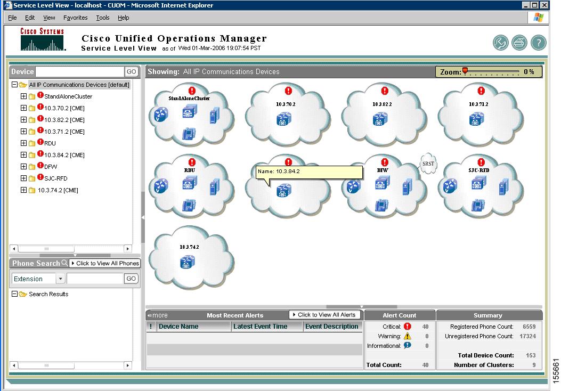Click the server icon in RDU cloud

coord(214,187)
